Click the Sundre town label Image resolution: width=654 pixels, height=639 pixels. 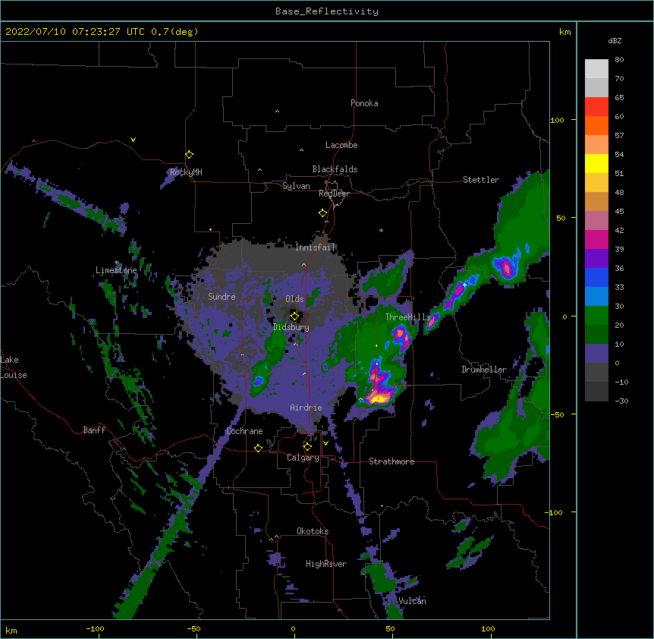(222, 297)
